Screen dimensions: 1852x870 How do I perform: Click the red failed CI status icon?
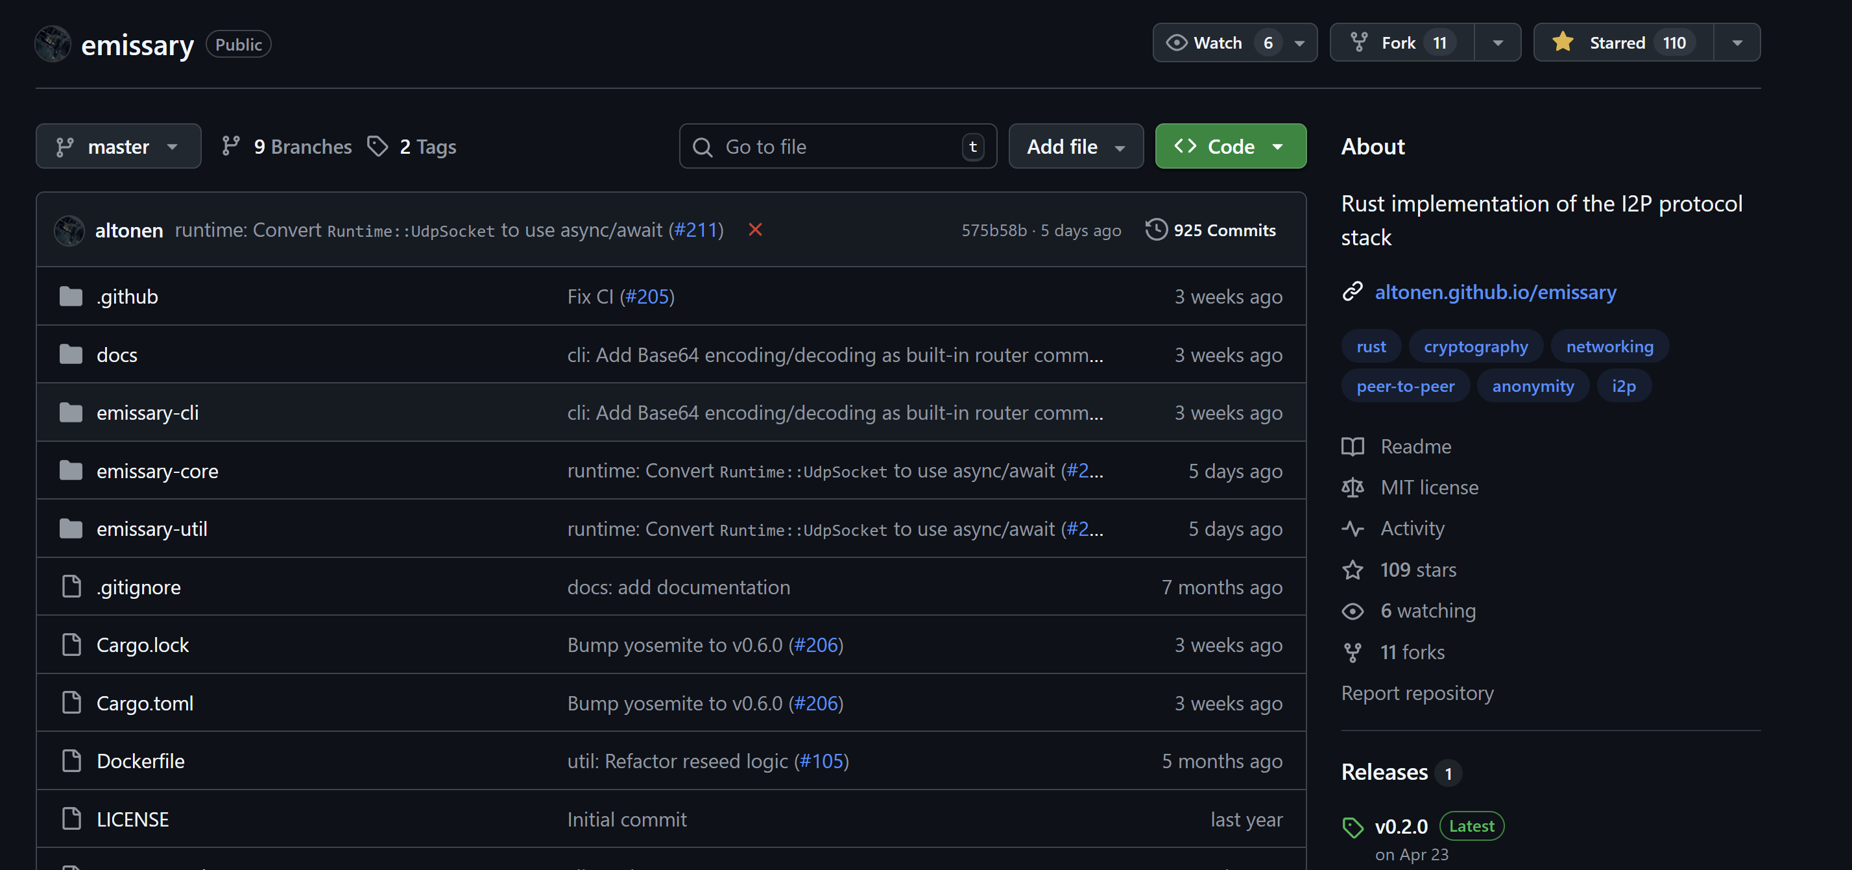[755, 230]
